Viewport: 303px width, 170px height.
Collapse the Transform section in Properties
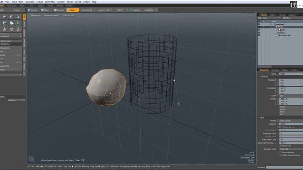coord(259,77)
